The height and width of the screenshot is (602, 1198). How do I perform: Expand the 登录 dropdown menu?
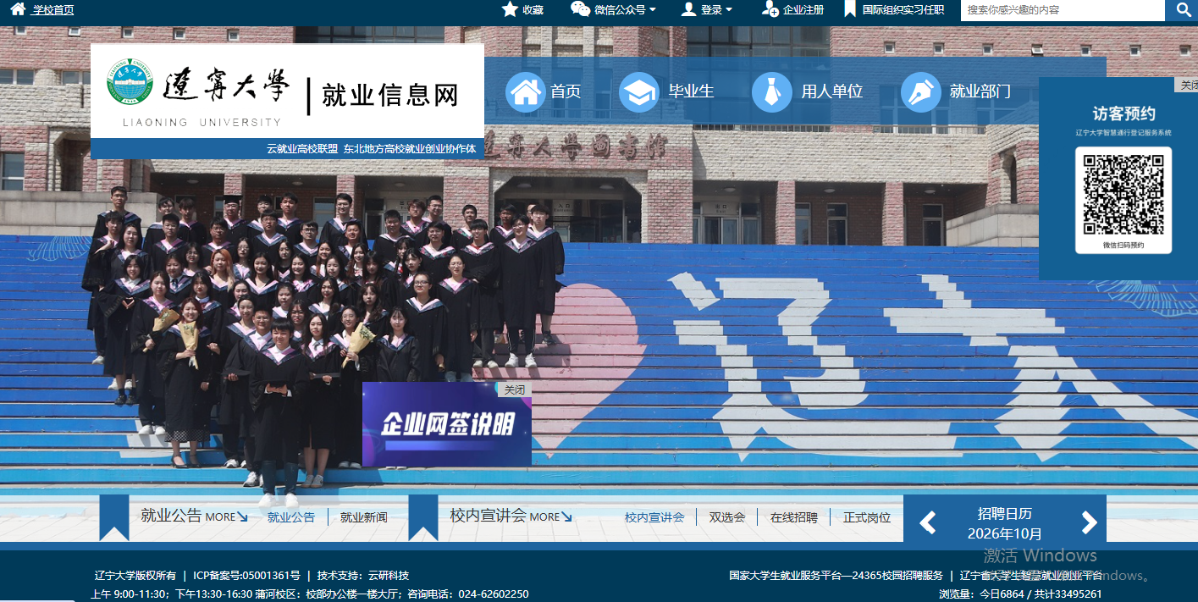click(x=716, y=10)
